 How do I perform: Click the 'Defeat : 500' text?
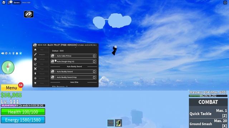[x=58, y=51]
